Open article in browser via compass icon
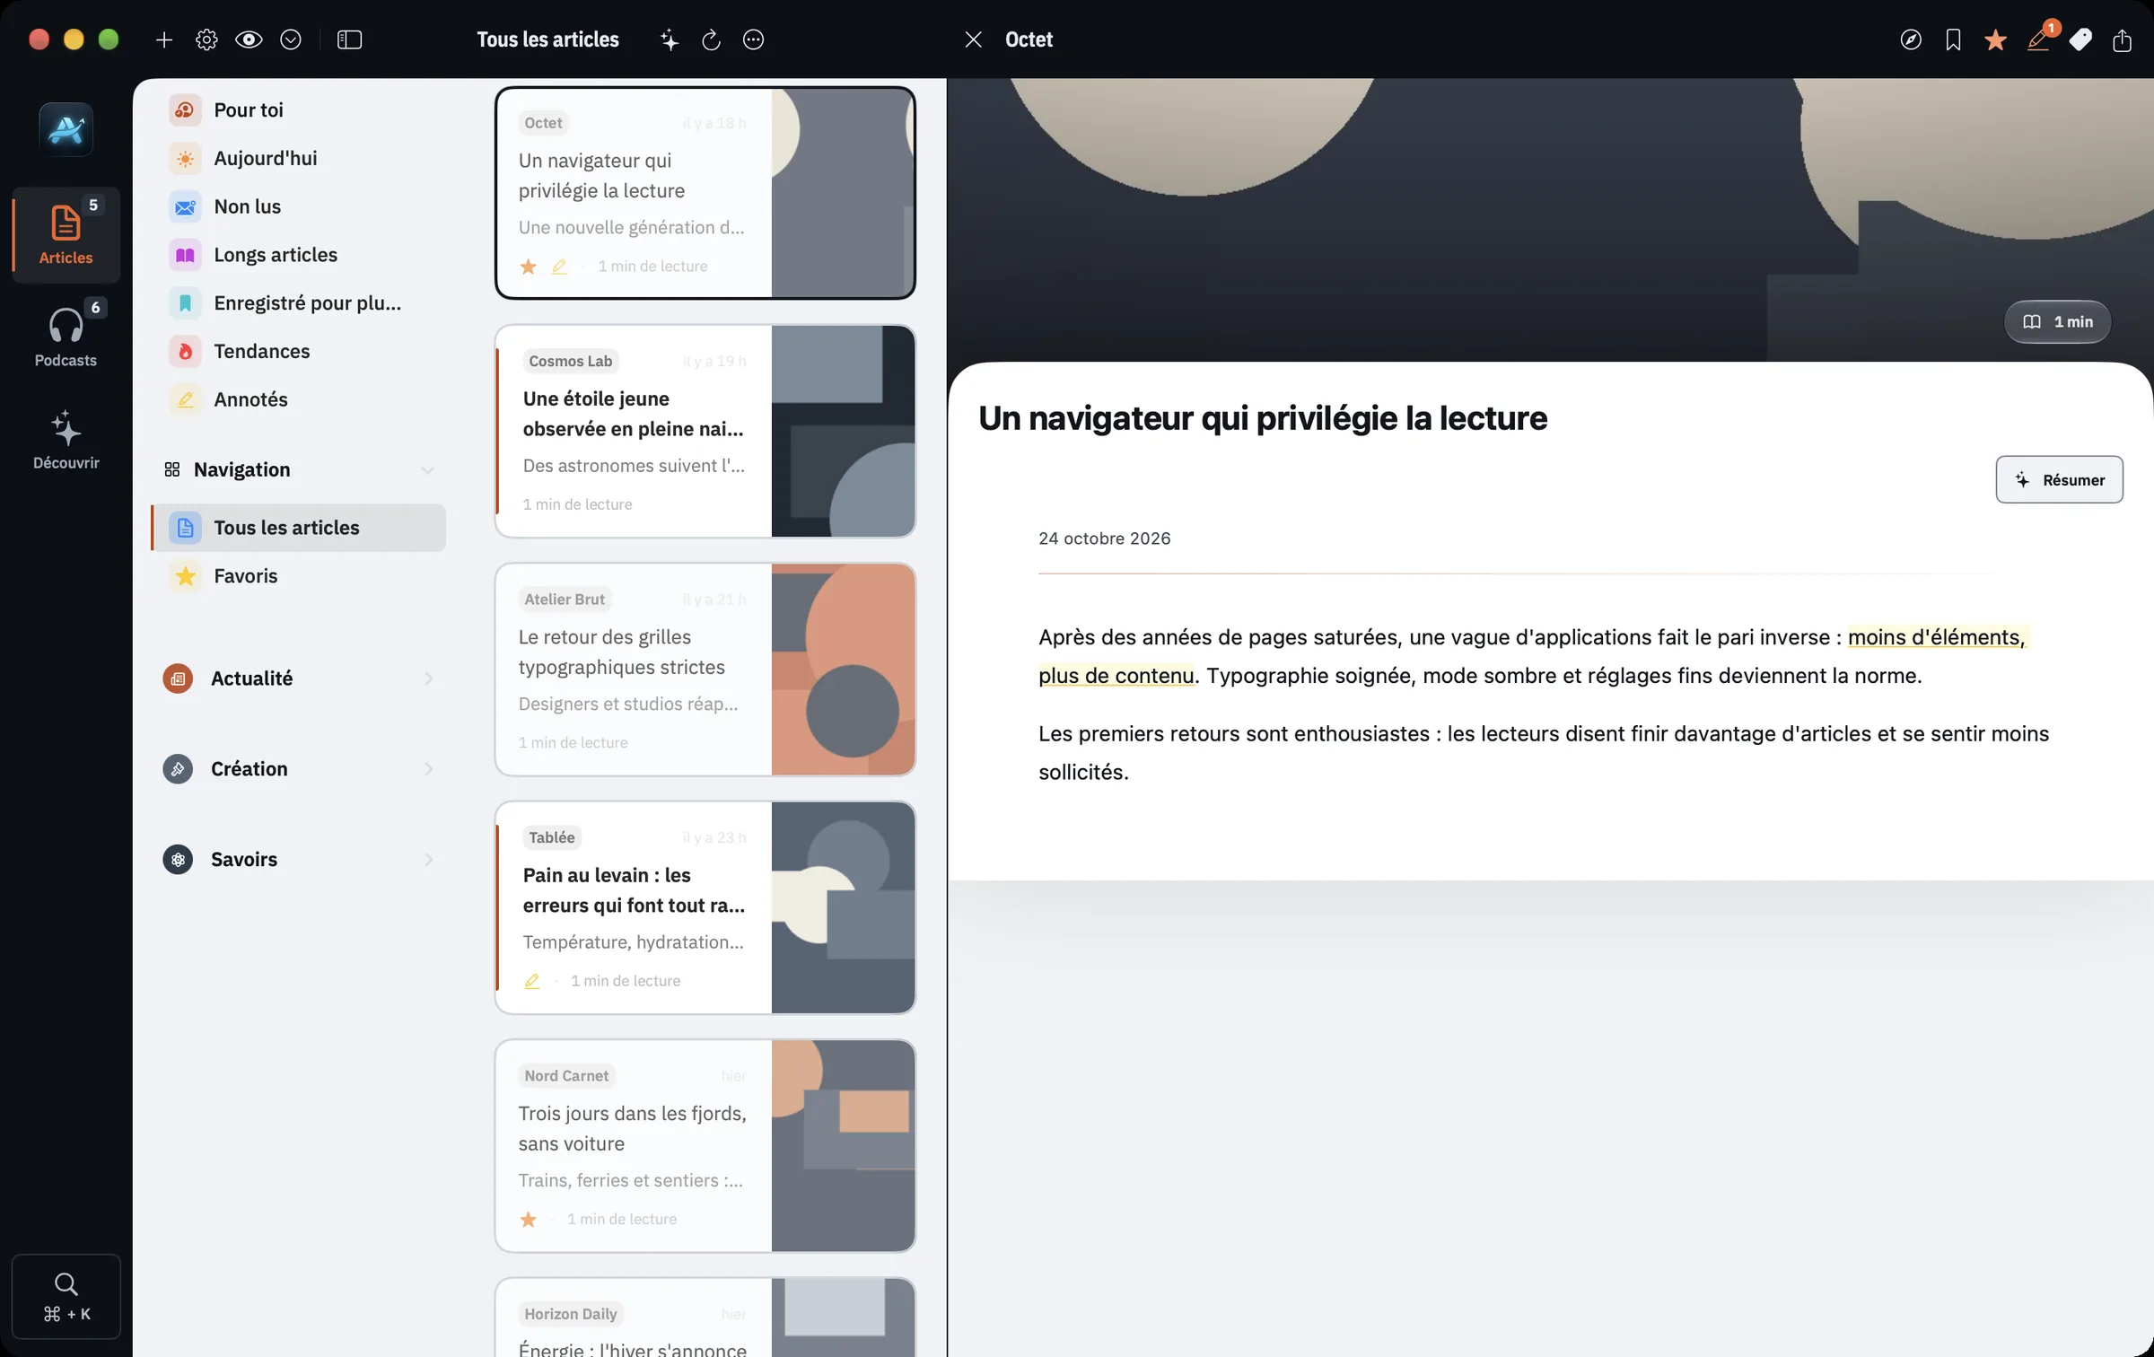This screenshot has height=1357, width=2154. click(x=1911, y=39)
